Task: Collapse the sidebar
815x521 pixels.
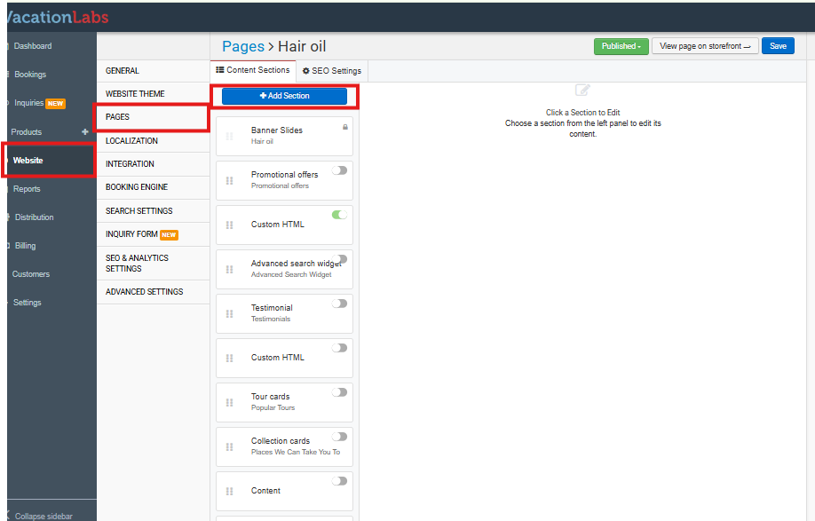Action: (x=44, y=516)
